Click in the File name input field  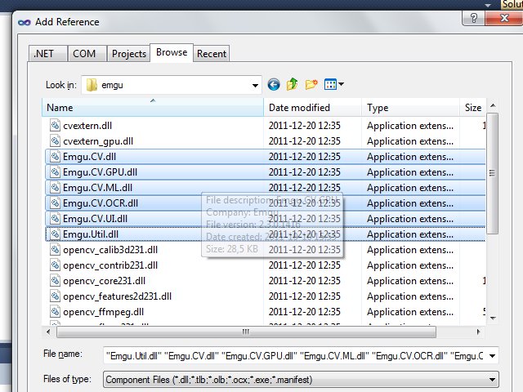[x=295, y=356]
